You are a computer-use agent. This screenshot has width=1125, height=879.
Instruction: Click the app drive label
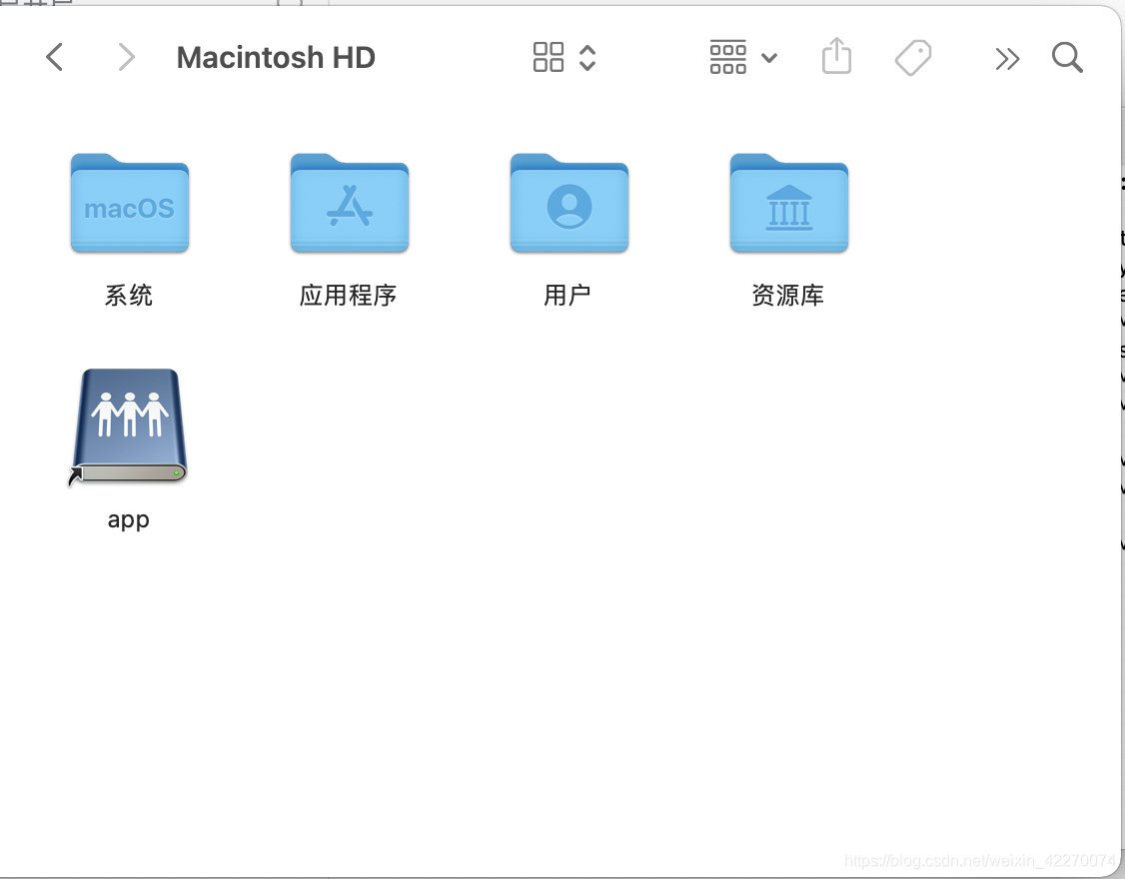(129, 519)
